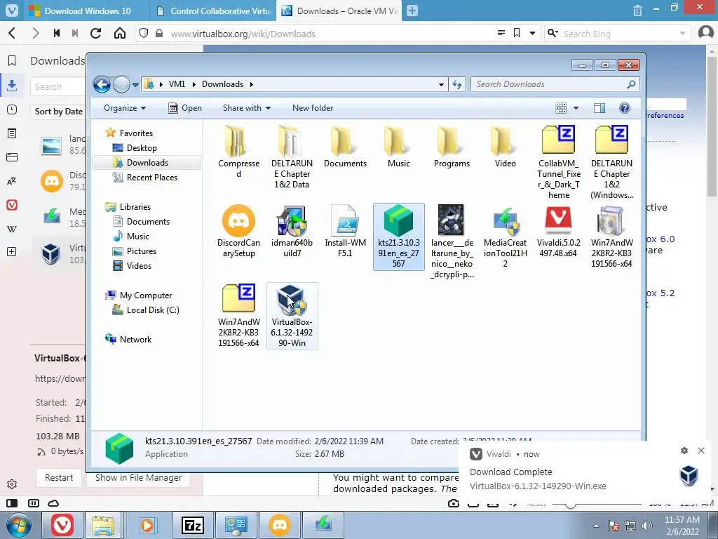Select Win7AndW2K8R2-KB3191566-x64 zip archive

point(238,315)
